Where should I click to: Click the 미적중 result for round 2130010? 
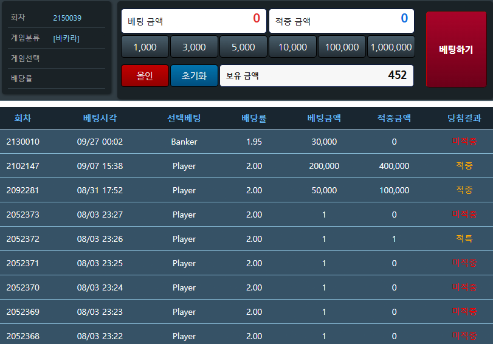click(464, 141)
